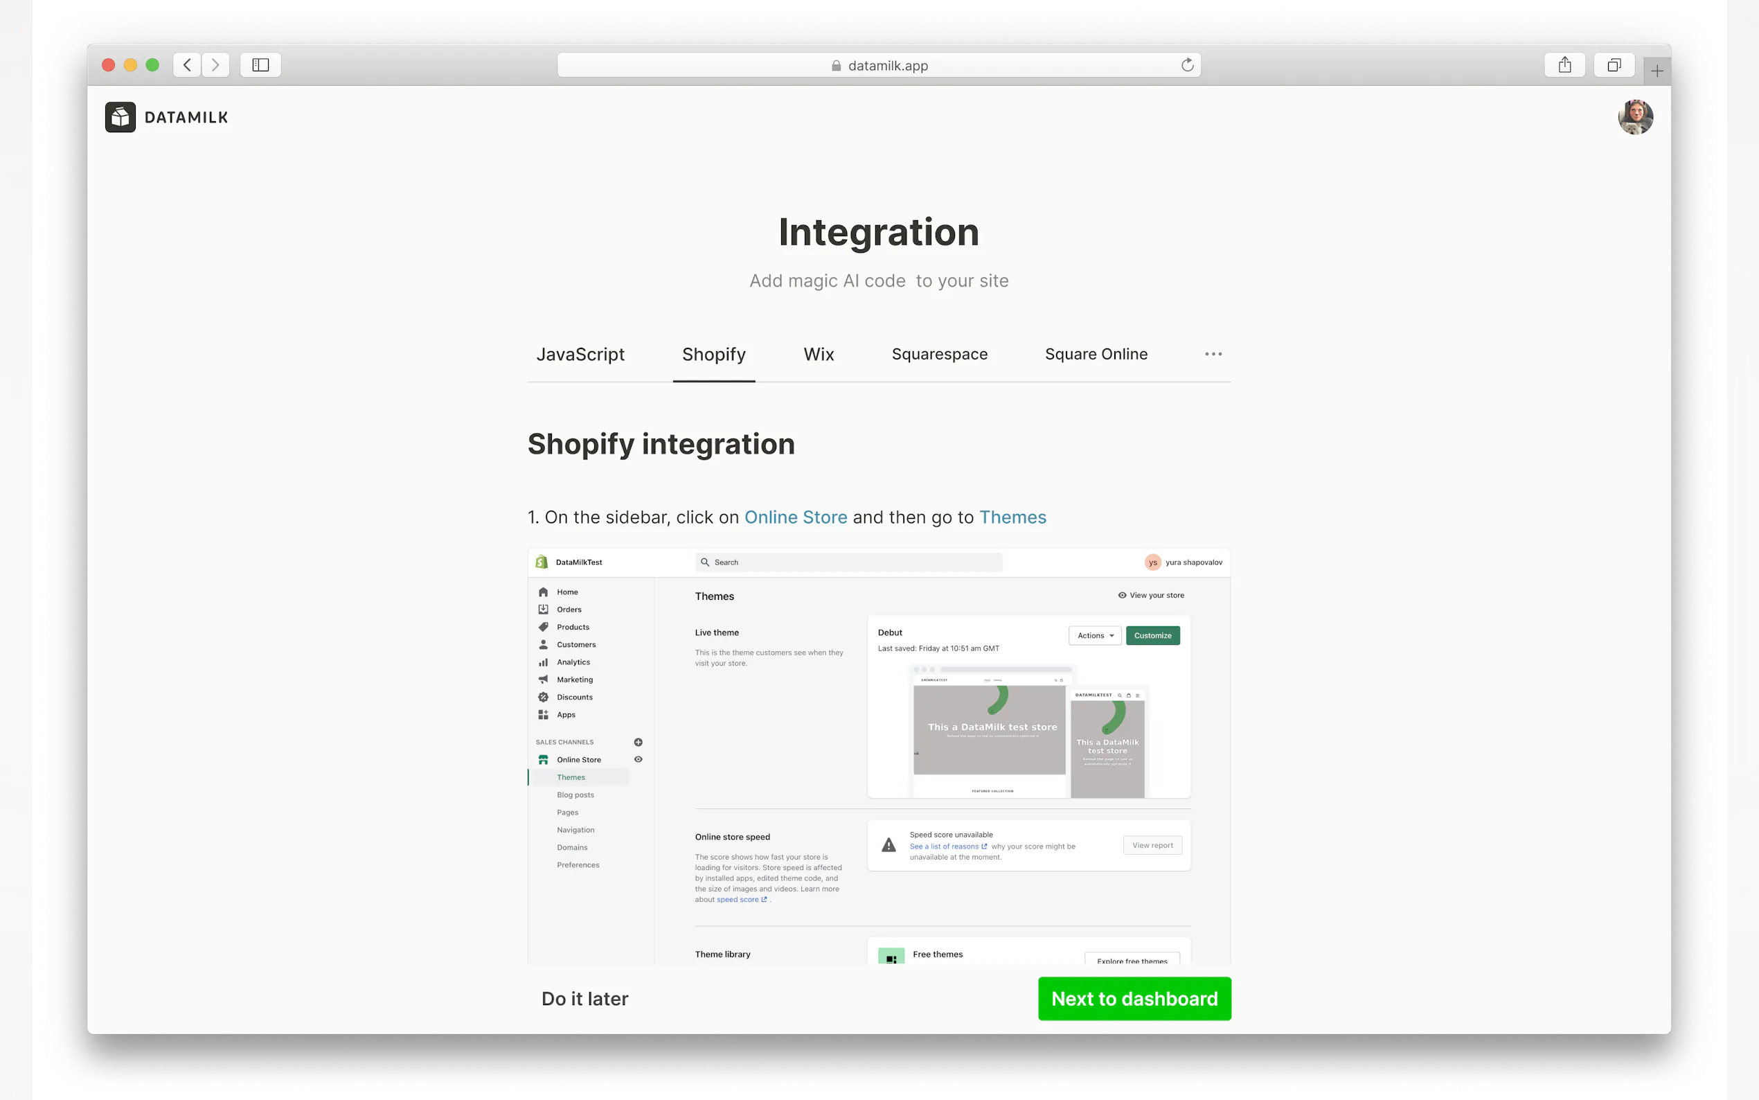Click forward navigation arrow in Safari
Screen dimensions: 1759x1100
point(215,66)
